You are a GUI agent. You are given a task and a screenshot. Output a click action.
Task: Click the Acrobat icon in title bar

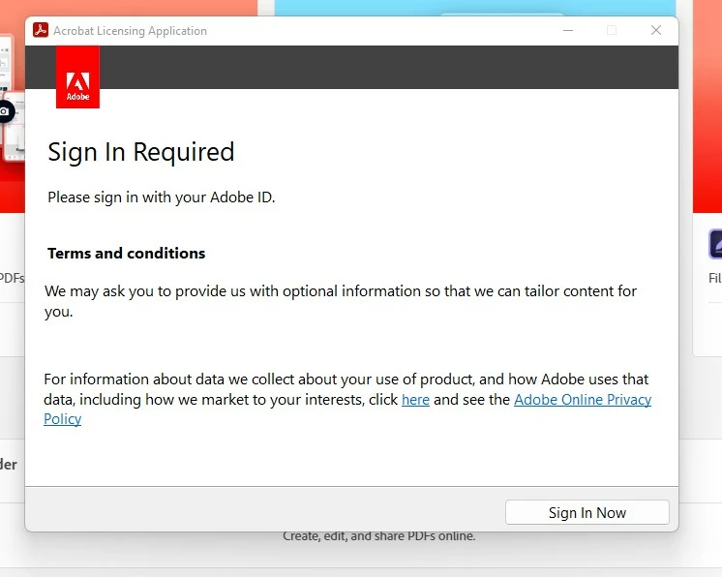click(x=41, y=30)
